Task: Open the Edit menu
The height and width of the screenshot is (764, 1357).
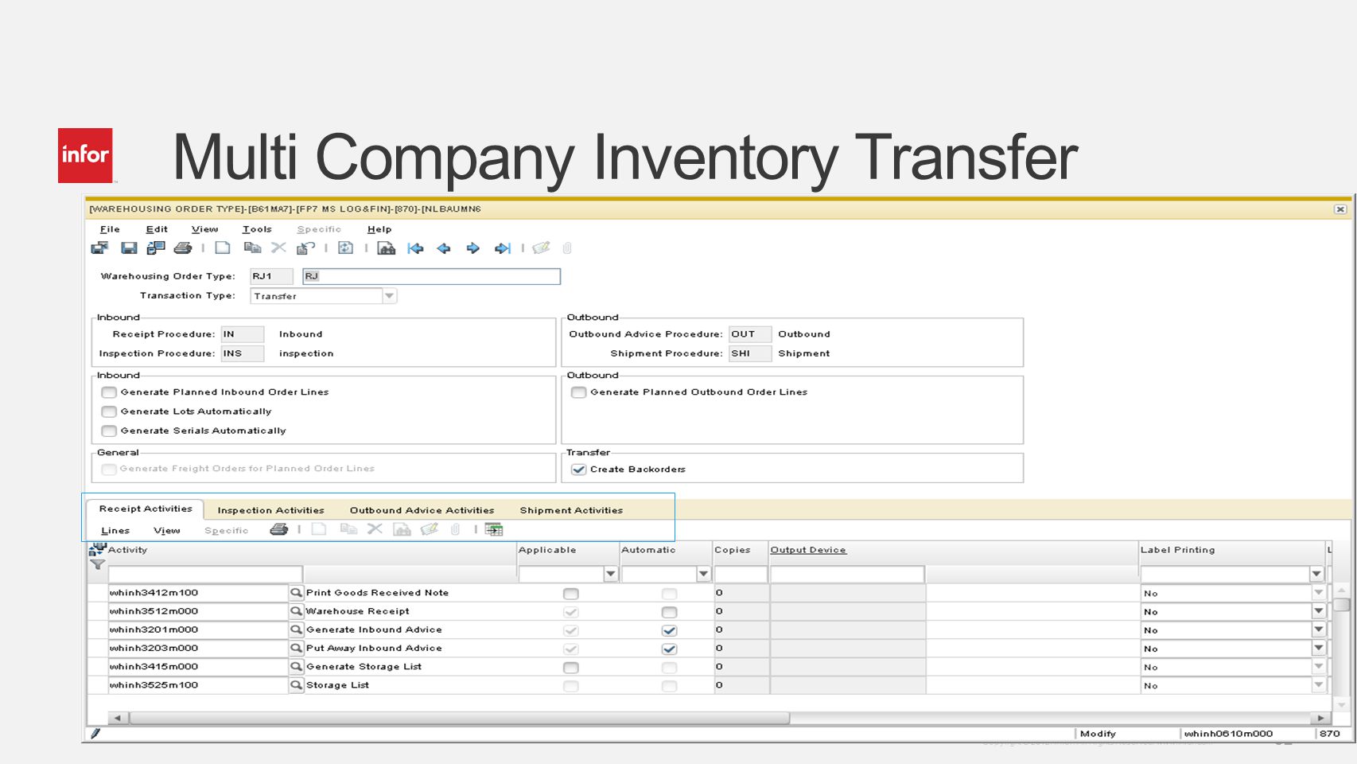Action: [157, 229]
